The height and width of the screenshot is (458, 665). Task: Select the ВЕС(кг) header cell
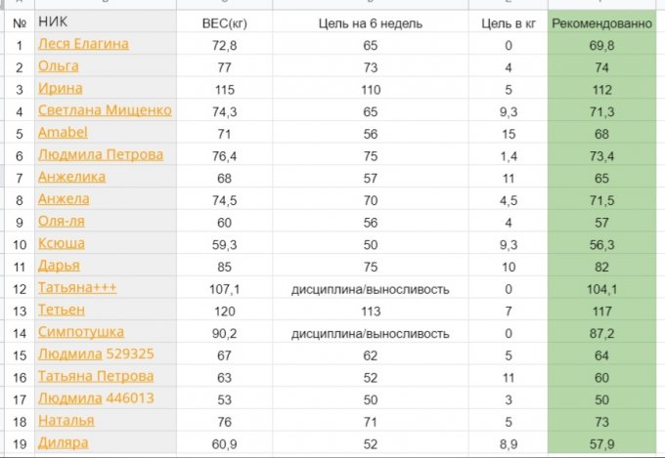click(x=224, y=21)
